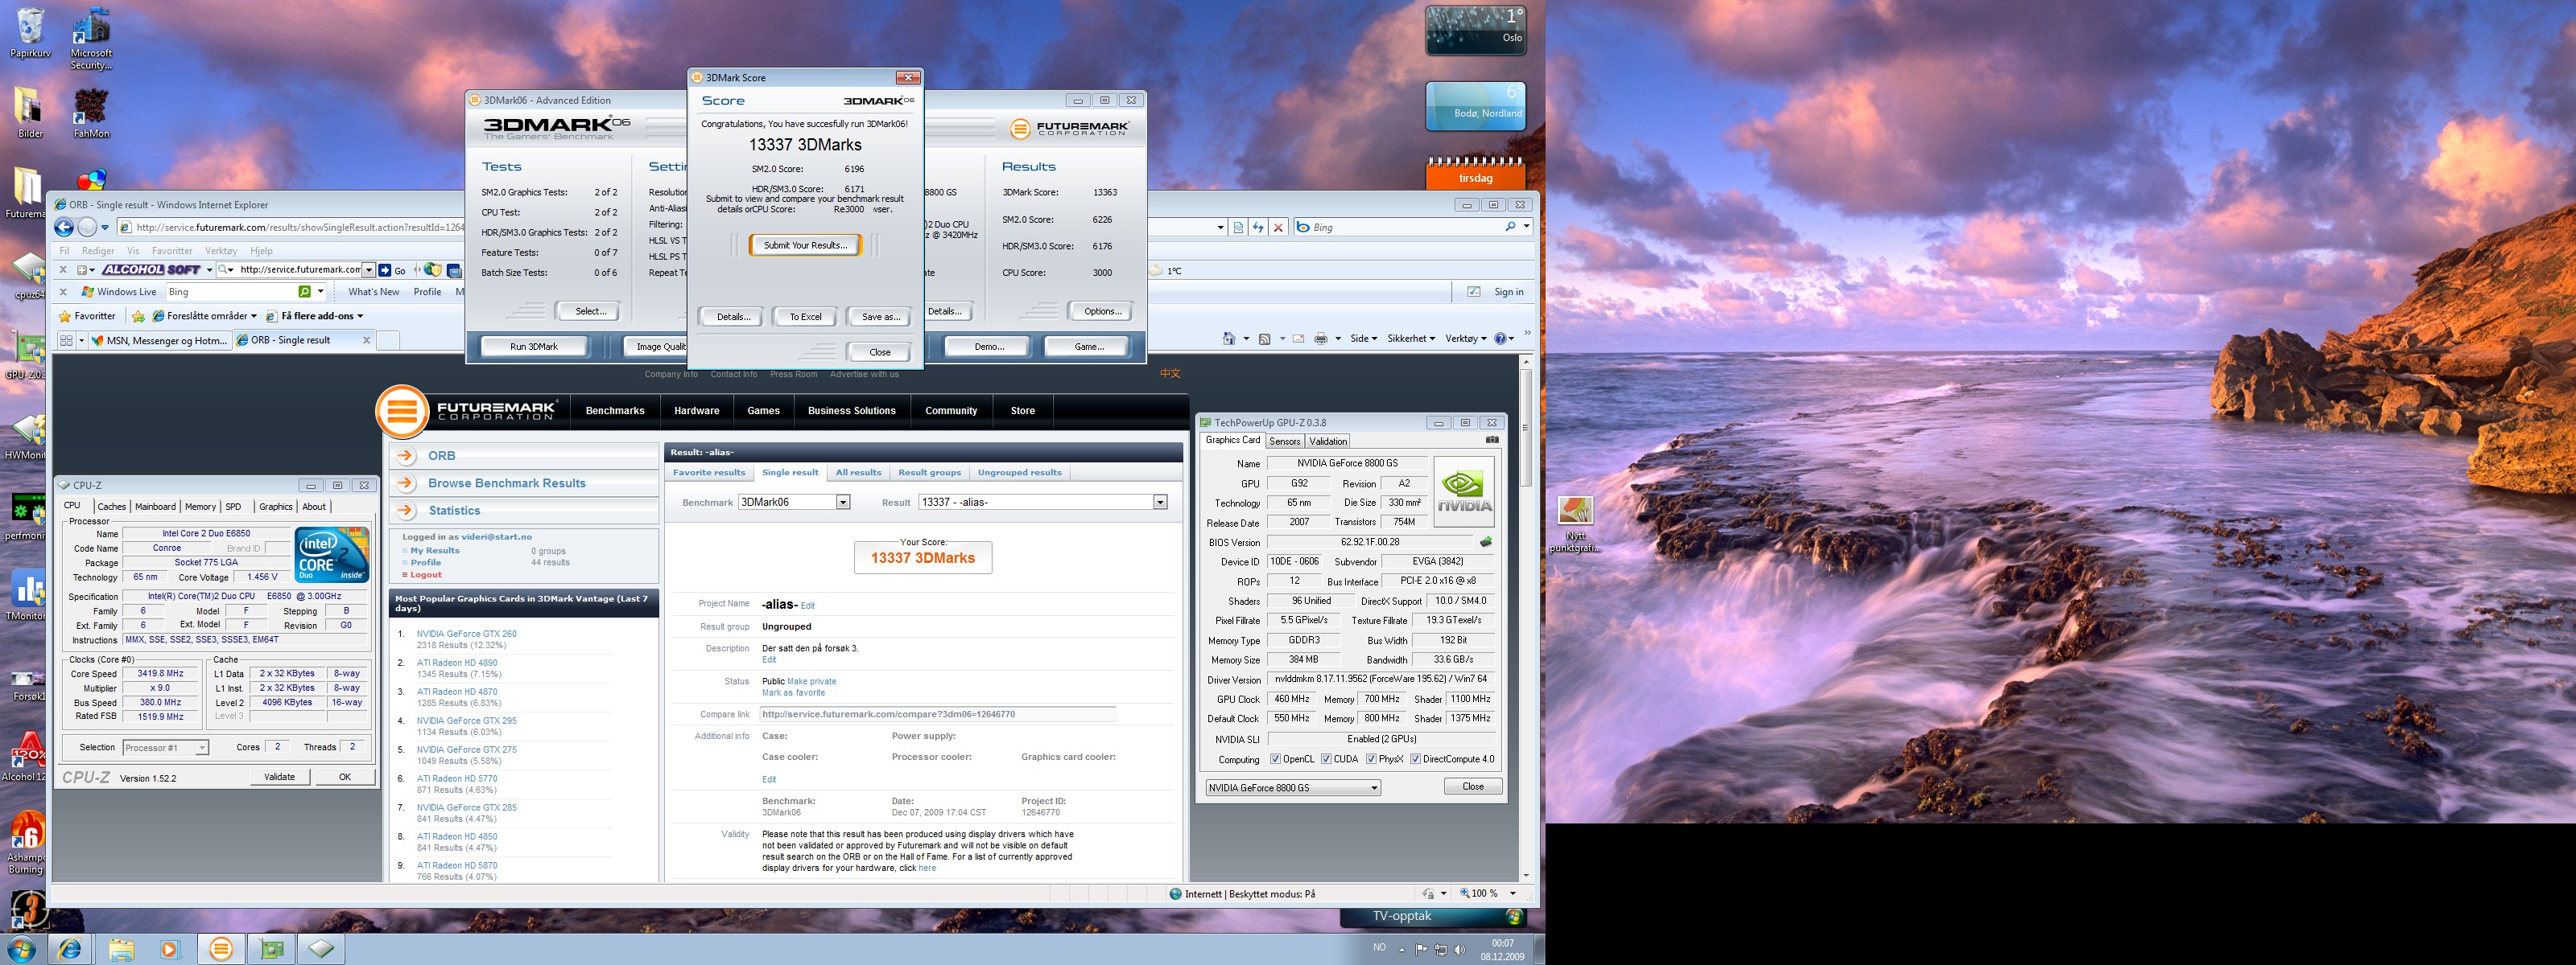Open the Result 13337 -alias- dropdown
The width and height of the screenshot is (2576, 965).
pyautogui.click(x=1160, y=503)
